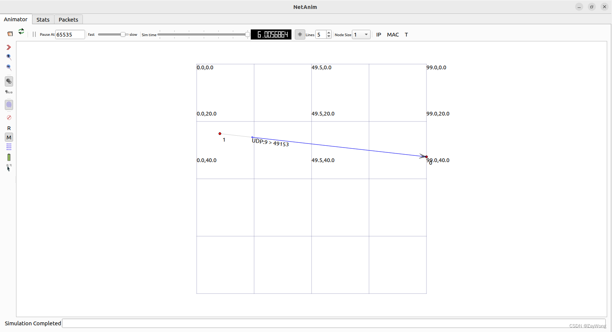Adjust the fast-slow speed slider
The height and width of the screenshot is (332, 612).
(x=113, y=34)
